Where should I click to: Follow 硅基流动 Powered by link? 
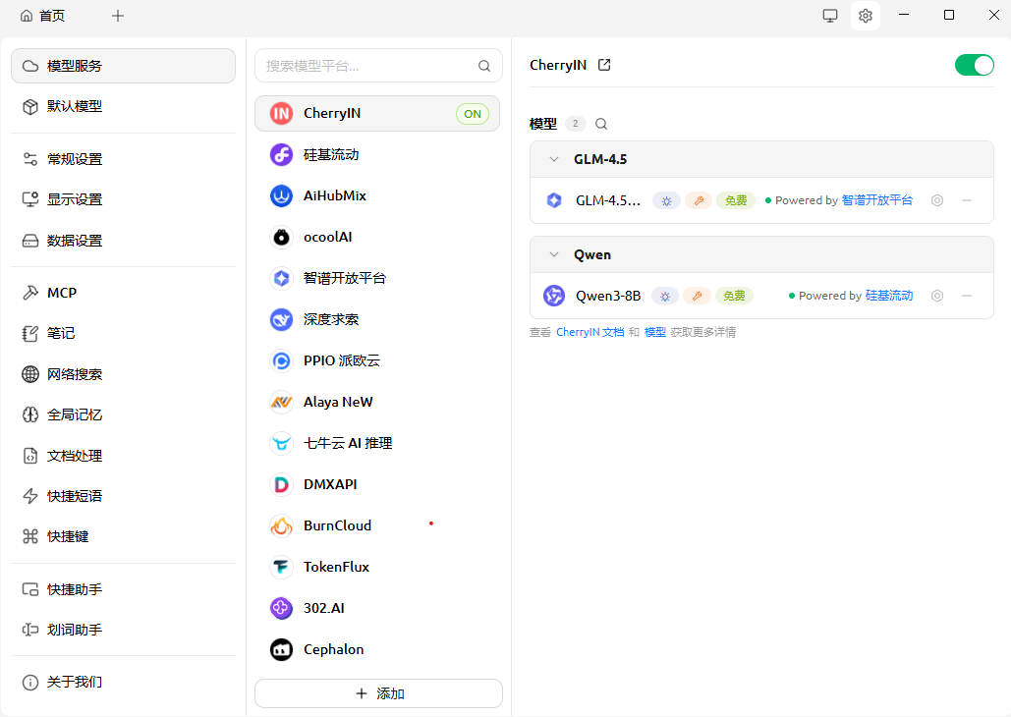tap(889, 296)
